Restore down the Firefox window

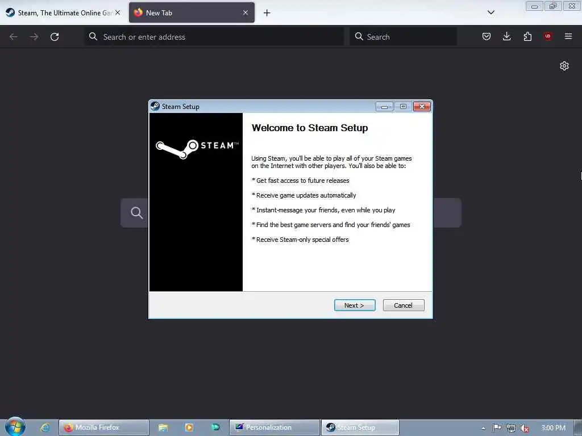553,6
